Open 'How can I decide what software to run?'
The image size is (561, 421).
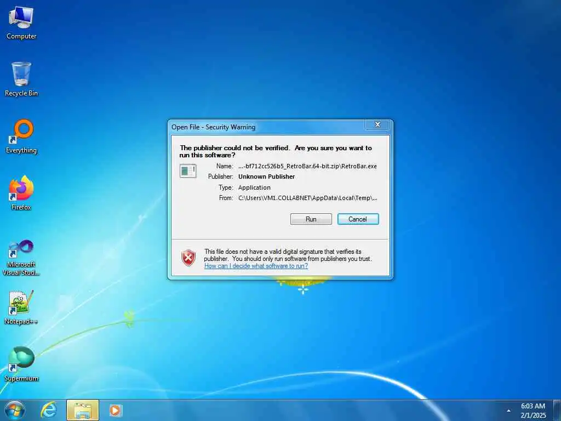click(256, 266)
